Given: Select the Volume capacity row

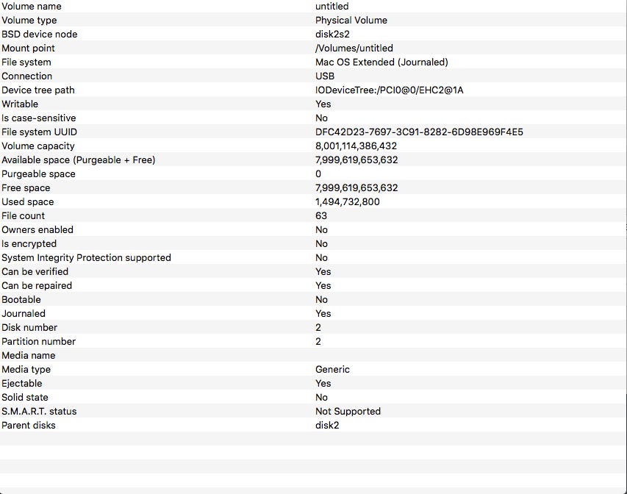Looking at the screenshot, I should (313, 146).
